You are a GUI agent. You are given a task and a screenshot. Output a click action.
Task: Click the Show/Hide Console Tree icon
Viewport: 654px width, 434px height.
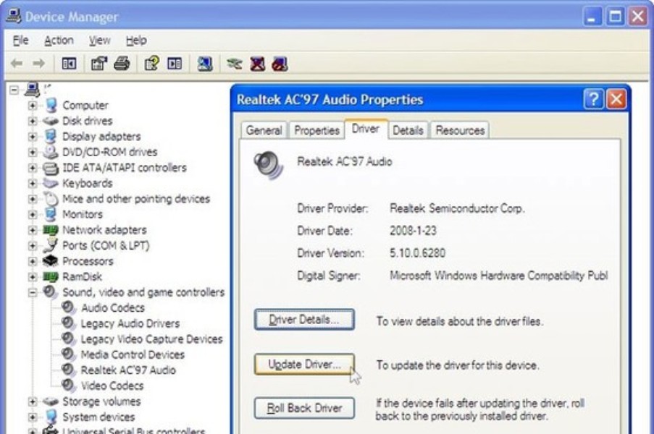point(69,64)
